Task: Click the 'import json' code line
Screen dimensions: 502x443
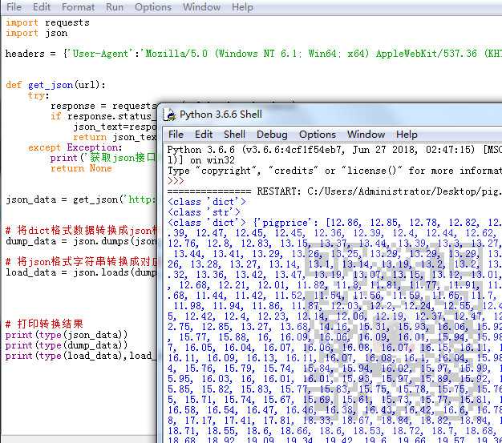Action: [x=37, y=33]
